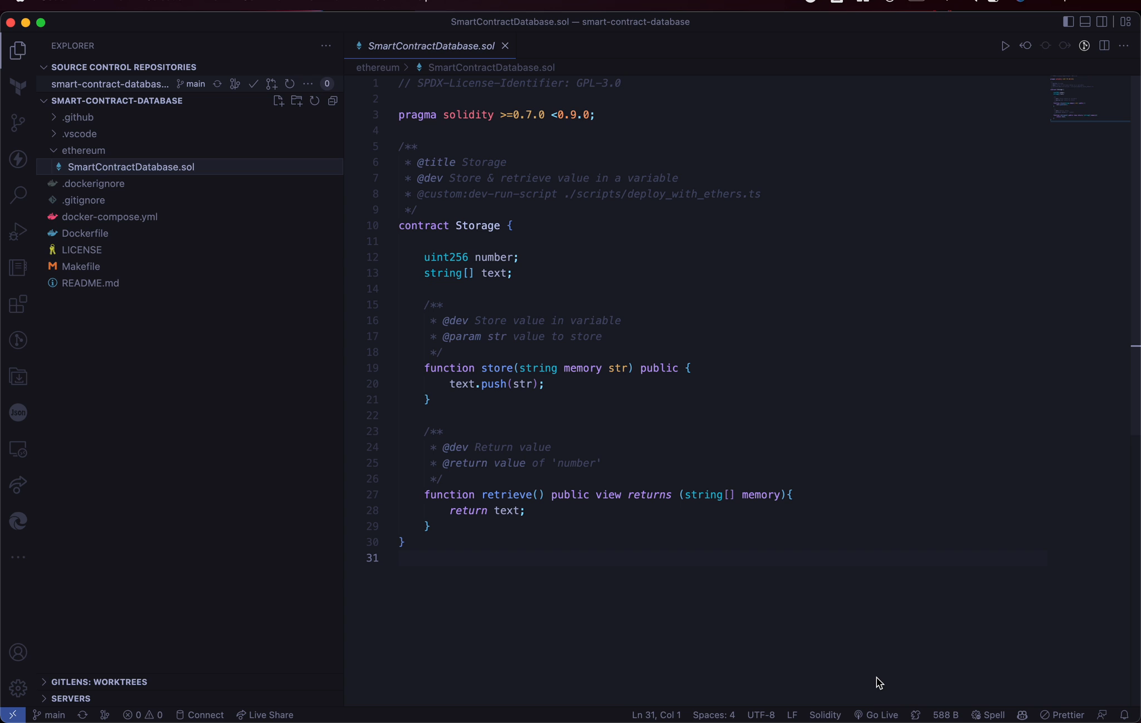Image resolution: width=1141 pixels, height=723 pixels.
Task: Open the Remote Explorer icon
Action: click(x=18, y=449)
